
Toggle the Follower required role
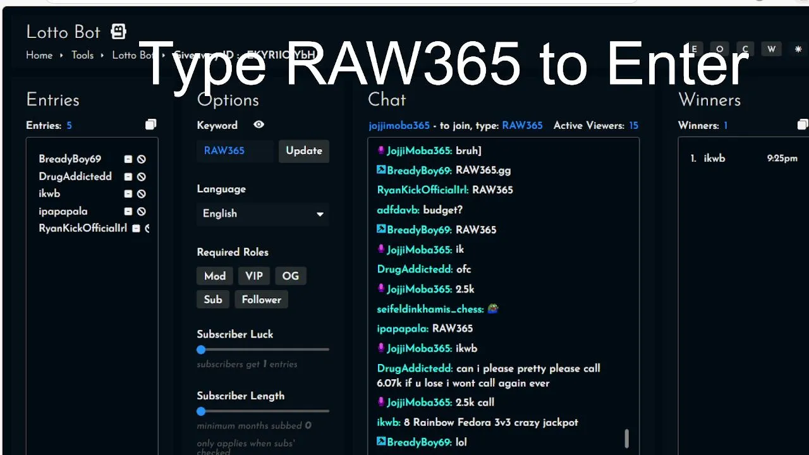click(262, 300)
